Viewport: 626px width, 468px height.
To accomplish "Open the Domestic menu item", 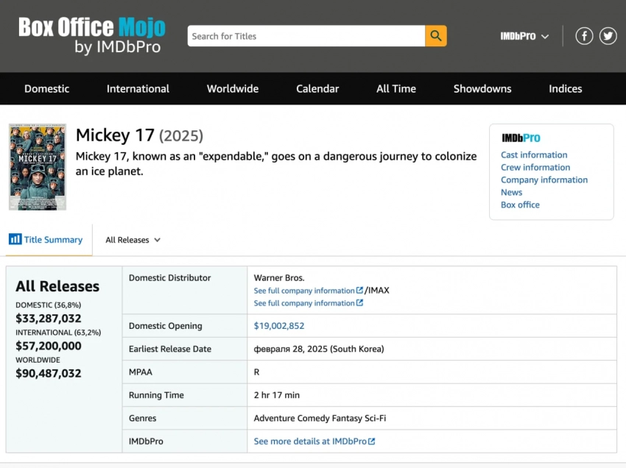I will click(46, 88).
